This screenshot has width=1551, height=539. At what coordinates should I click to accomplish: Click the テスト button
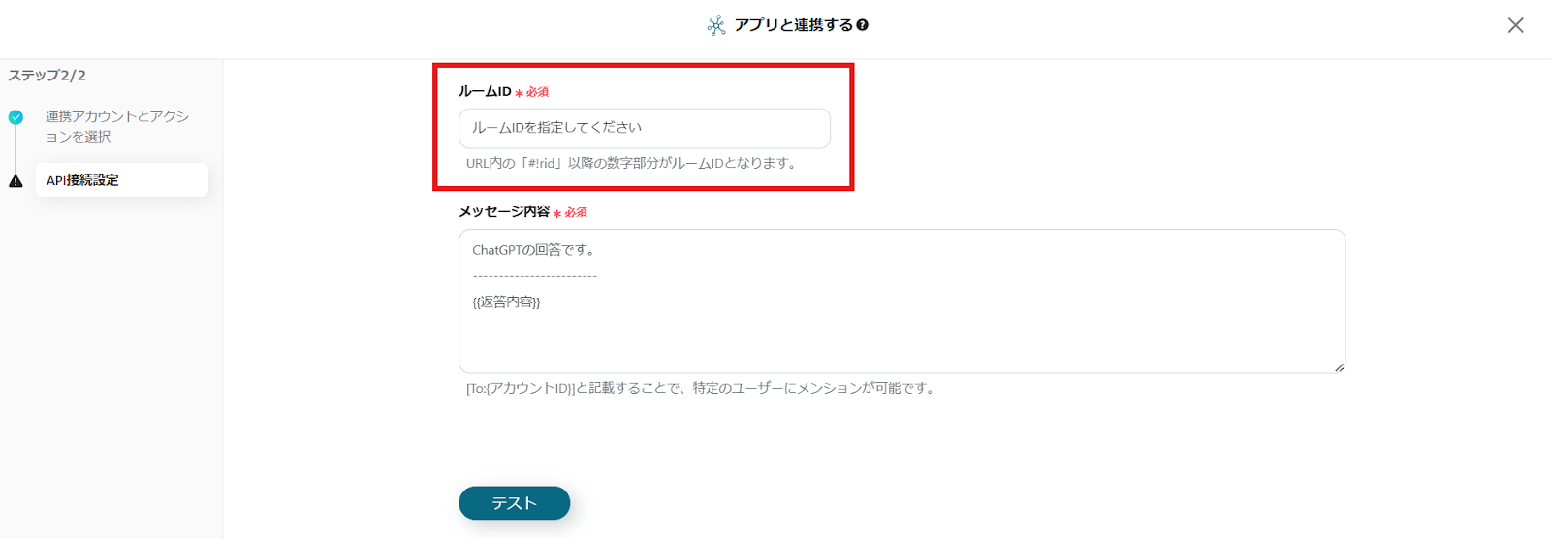point(514,503)
